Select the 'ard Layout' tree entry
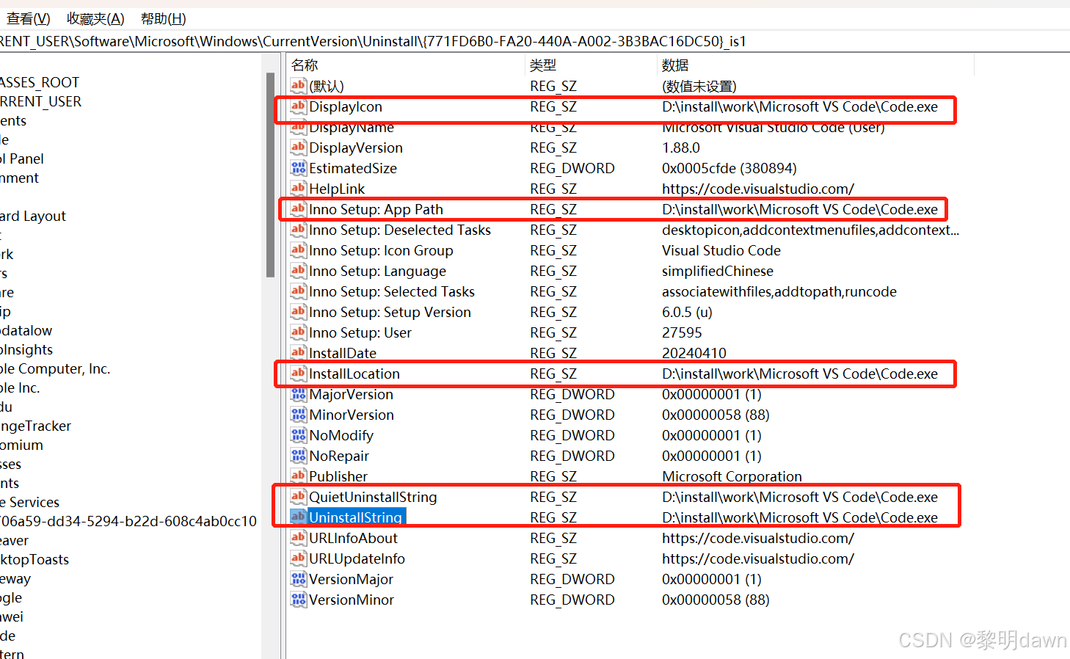This screenshot has height=659, width=1070. click(33, 216)
